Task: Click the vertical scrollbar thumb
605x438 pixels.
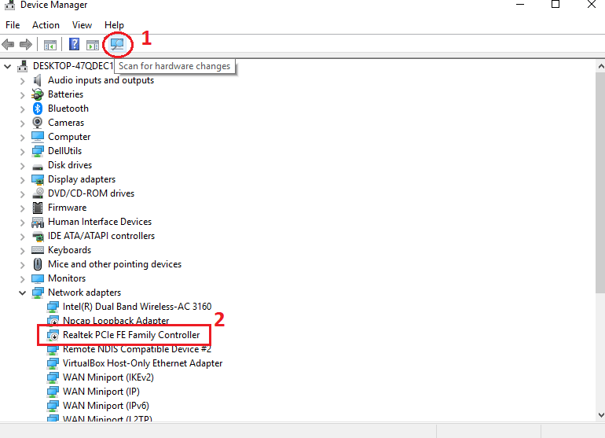Action: 600,182
